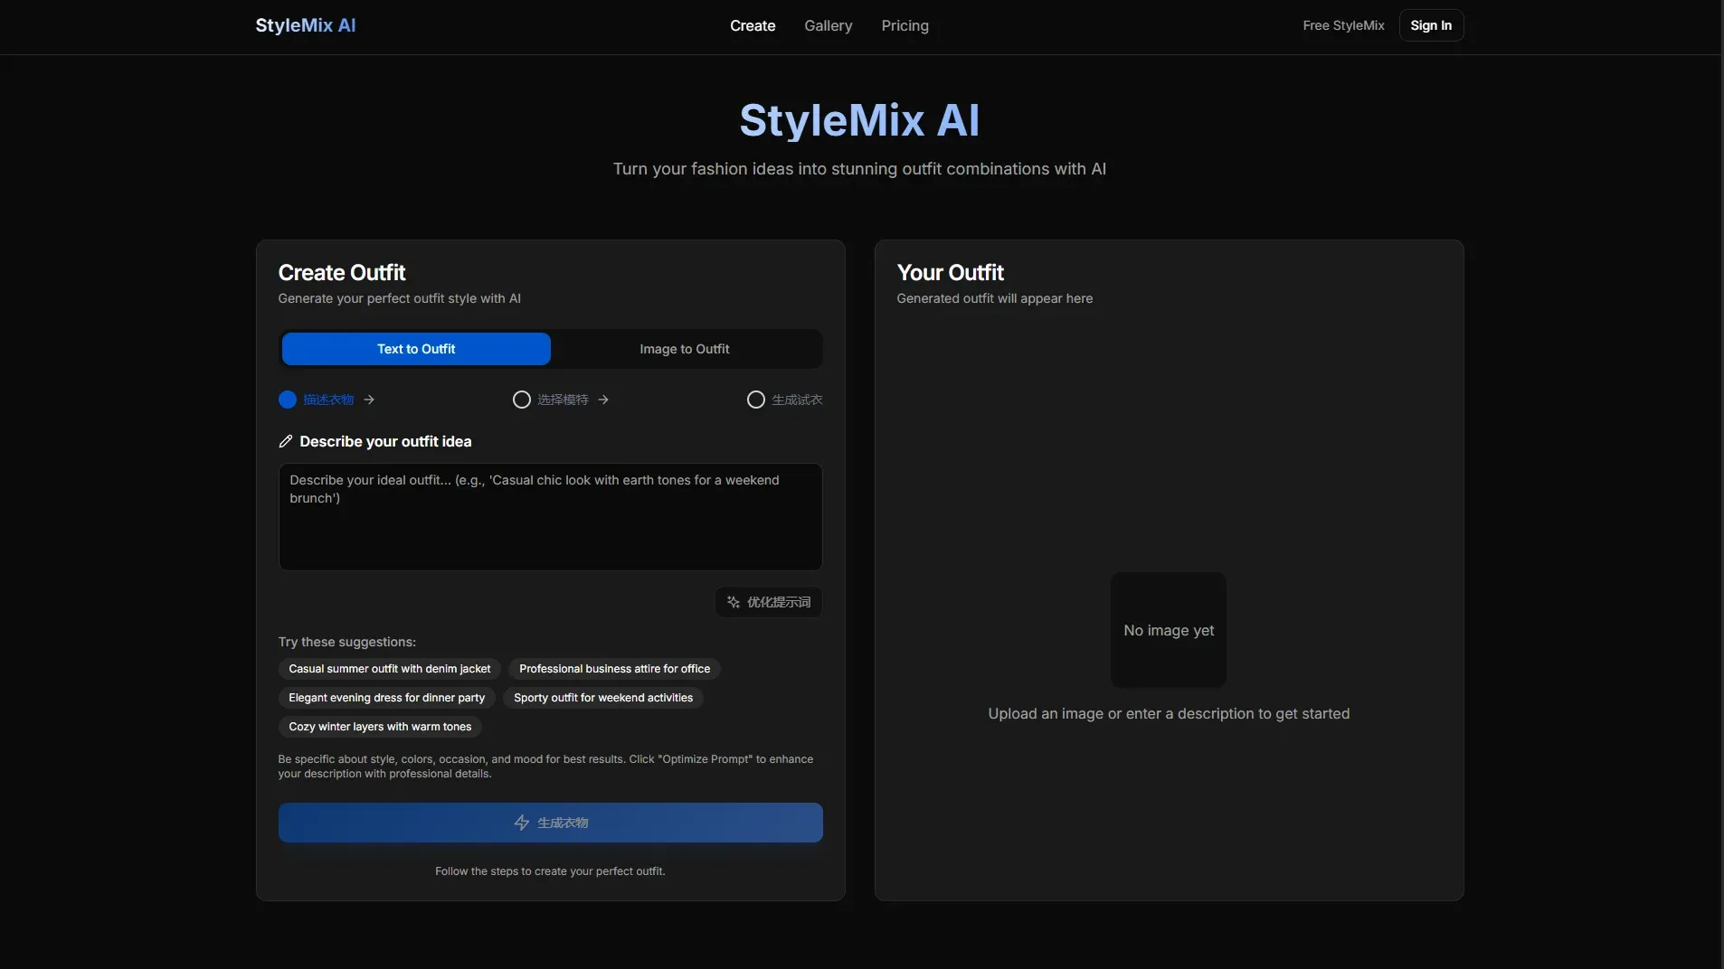1724x969 pixels.
Task: Open the Free StyleMix link
Action: [x=1344, y=25]
